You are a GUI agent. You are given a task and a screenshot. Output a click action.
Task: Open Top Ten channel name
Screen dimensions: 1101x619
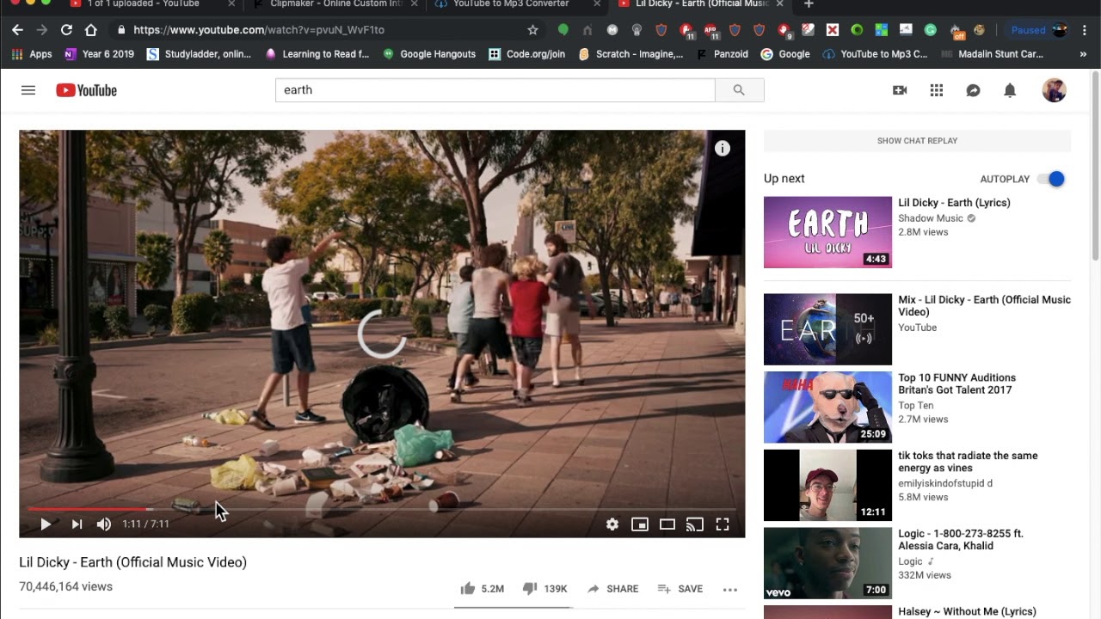point(915,406)
